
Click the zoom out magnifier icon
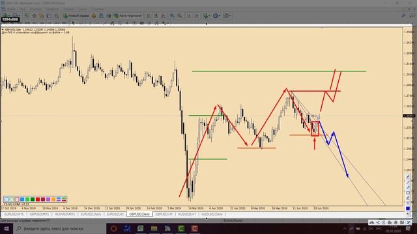(x=180, y=16)
